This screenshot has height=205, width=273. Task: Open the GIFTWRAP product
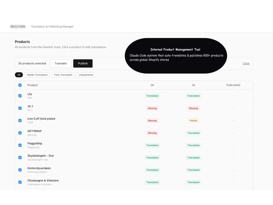(x=34, y=131)
